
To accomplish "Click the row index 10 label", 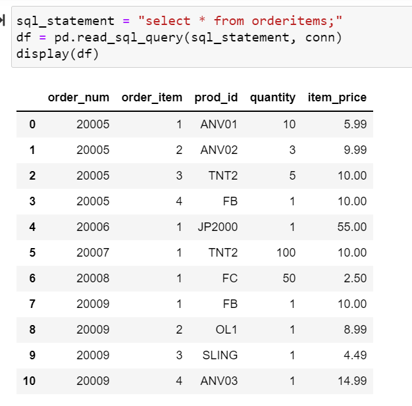I will (x=29, y=381).
